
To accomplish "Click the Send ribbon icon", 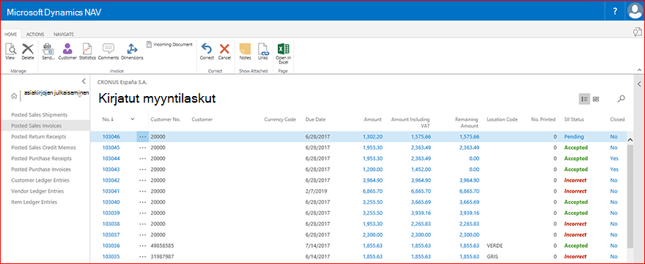I will (x=48, y=52).
